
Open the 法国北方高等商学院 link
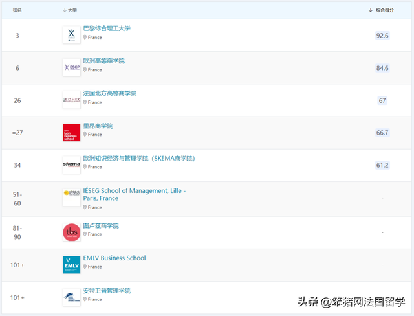coord(109,93)
